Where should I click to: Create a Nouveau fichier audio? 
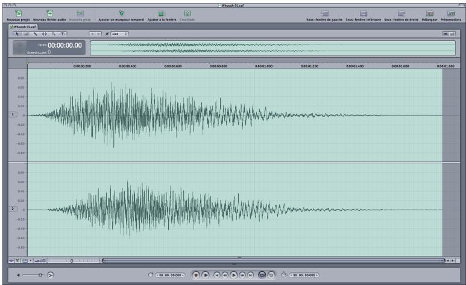tap(49, 13)
